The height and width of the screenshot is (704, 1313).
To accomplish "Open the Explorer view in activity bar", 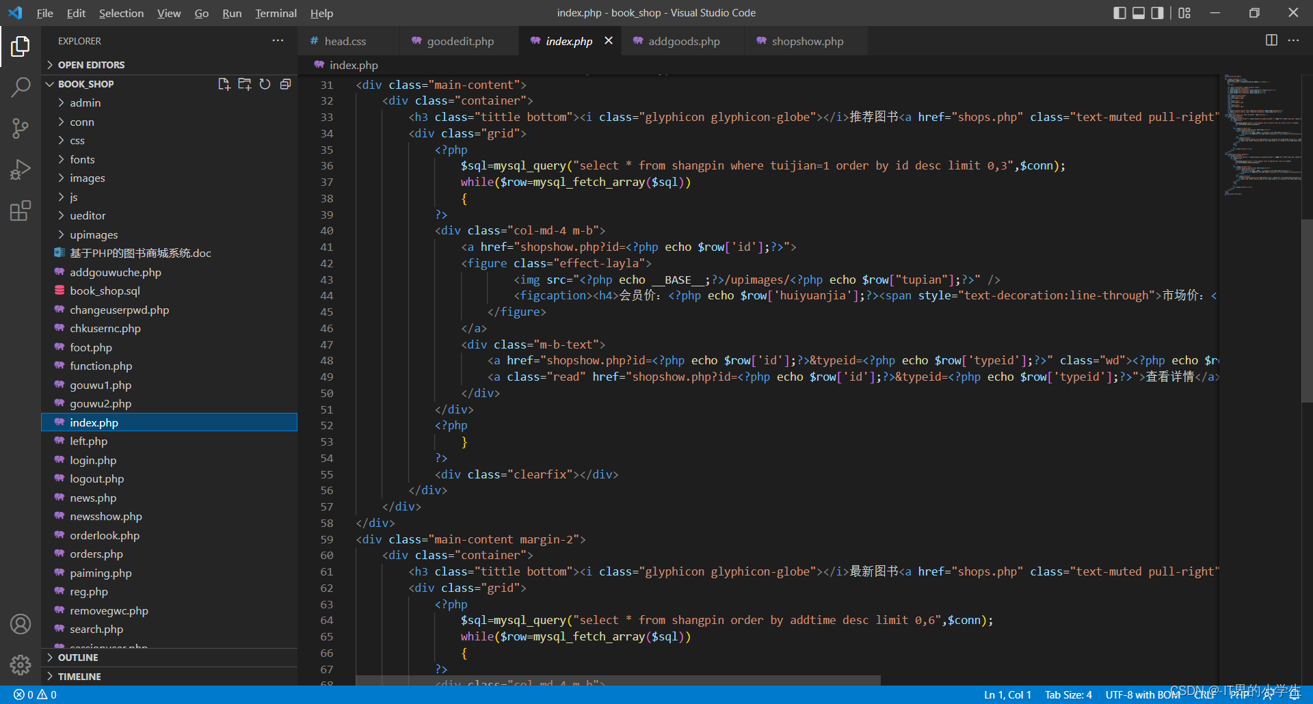I will (x=21, y=46).
